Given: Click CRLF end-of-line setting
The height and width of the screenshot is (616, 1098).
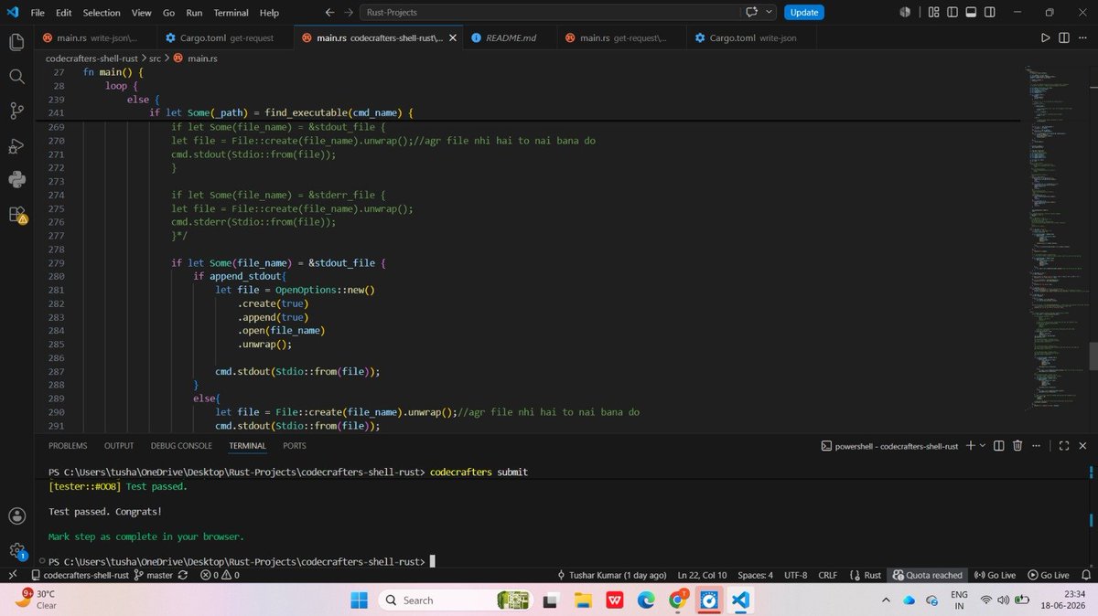Looking at the screenshot, I should coord(827,575).
